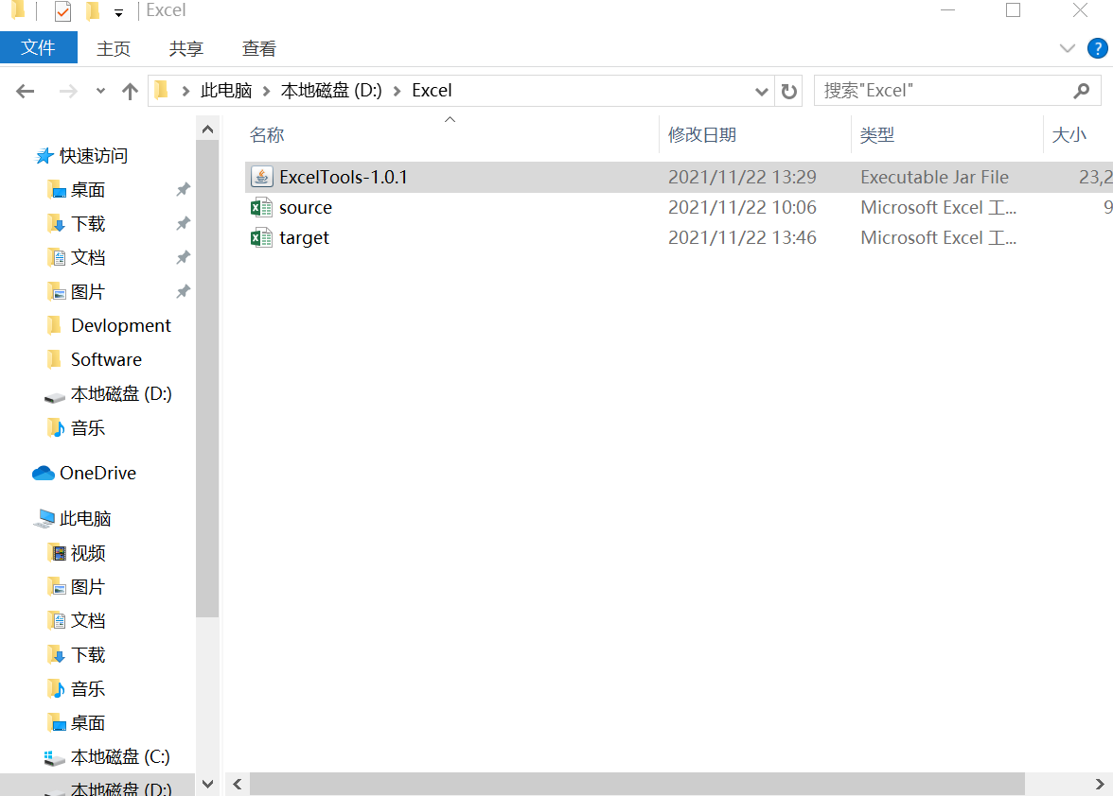Expand the chevron before 此电脑 in address bar

pyautogui.click(x=185, y=91)
